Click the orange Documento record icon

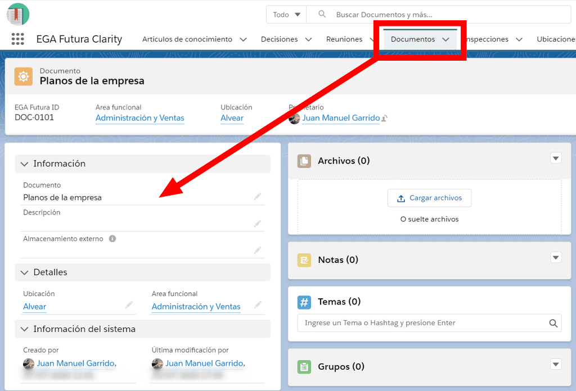[24, 76]
